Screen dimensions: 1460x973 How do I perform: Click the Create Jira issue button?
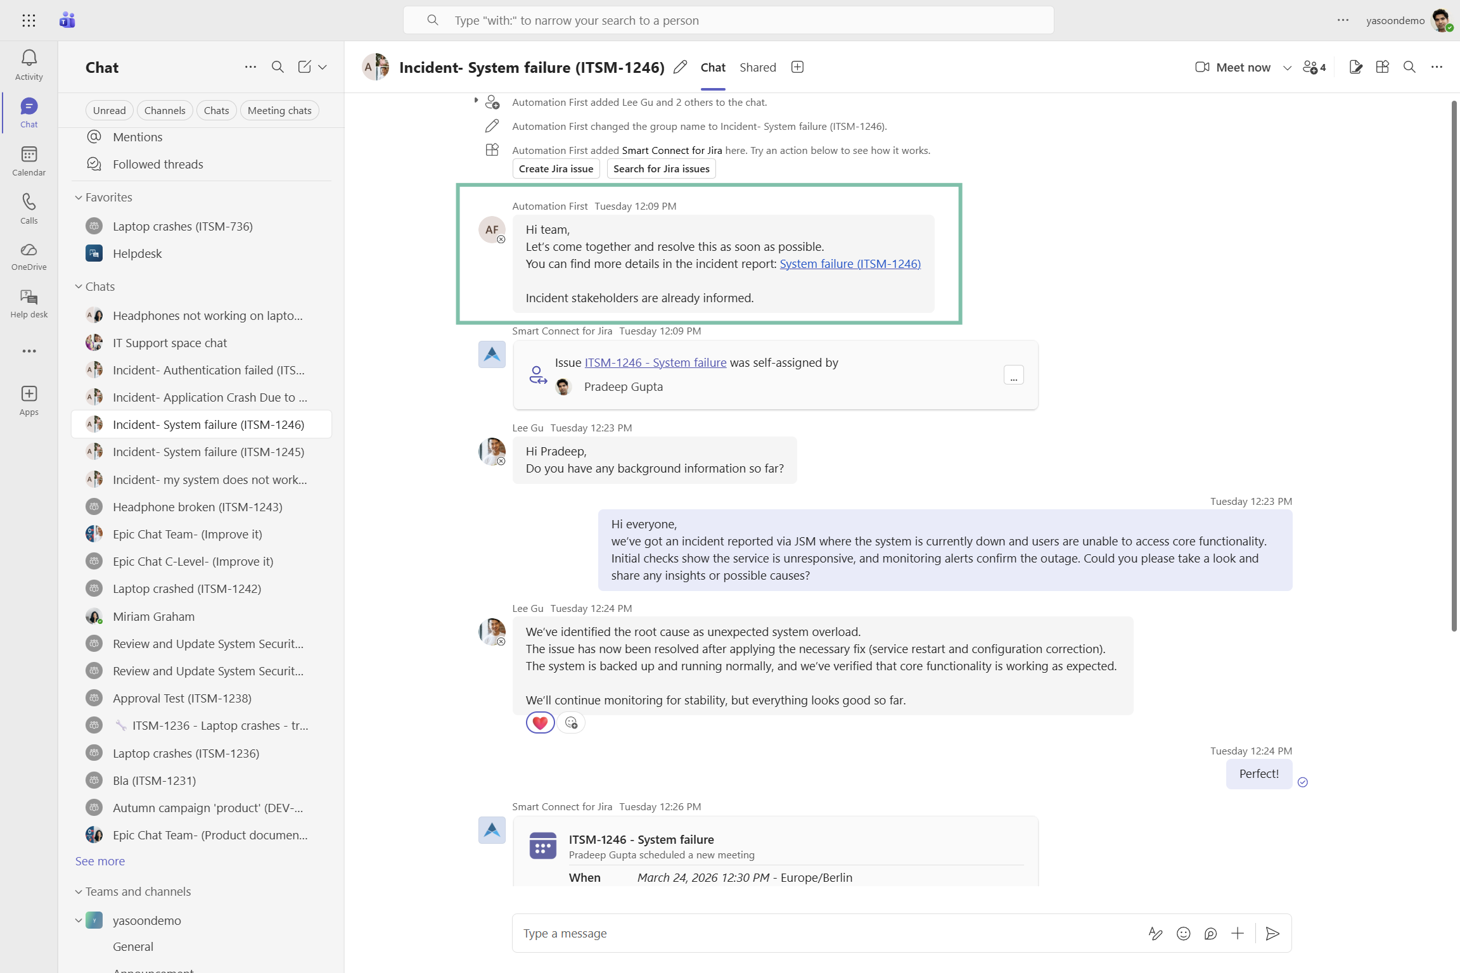click(x=556, y=169)
